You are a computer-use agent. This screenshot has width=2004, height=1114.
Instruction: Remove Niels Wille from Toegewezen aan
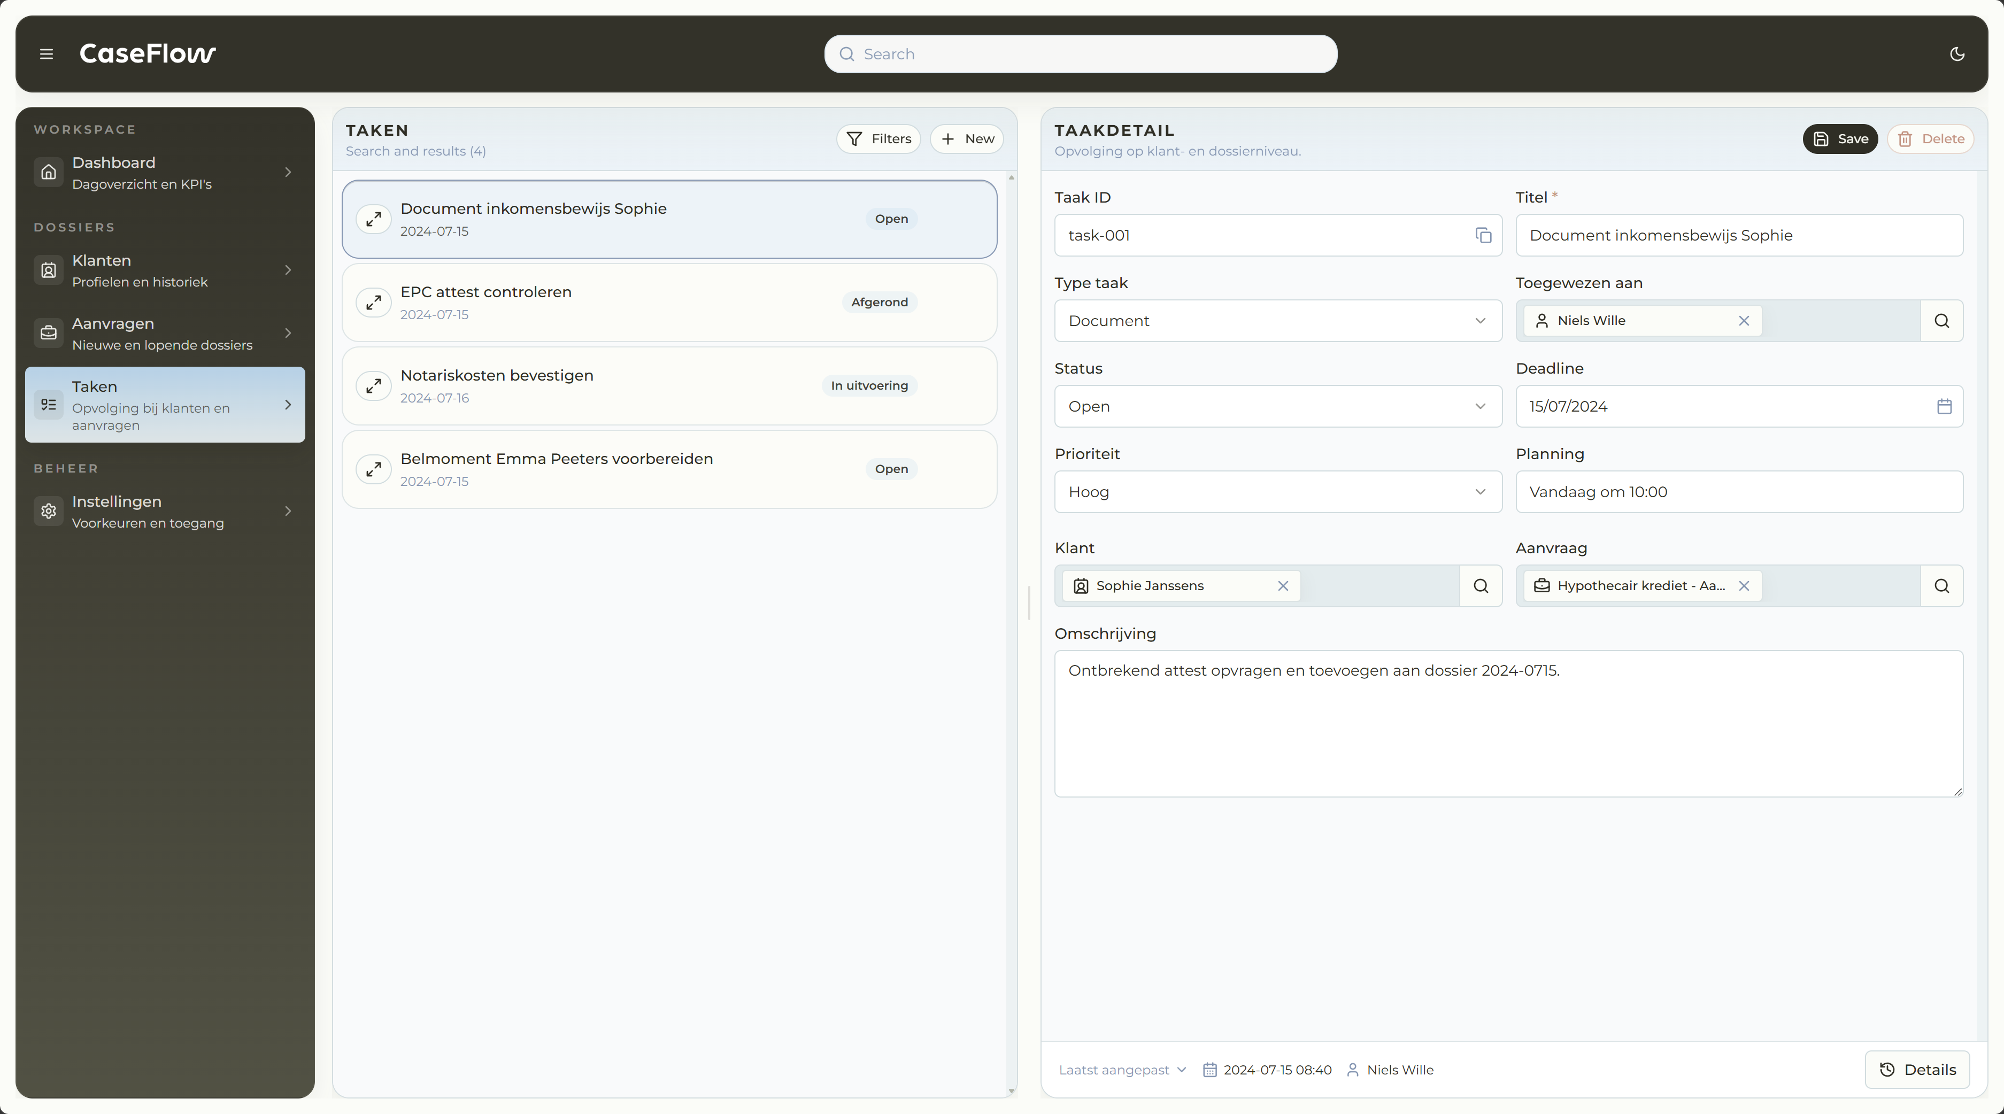point(1744,321)
